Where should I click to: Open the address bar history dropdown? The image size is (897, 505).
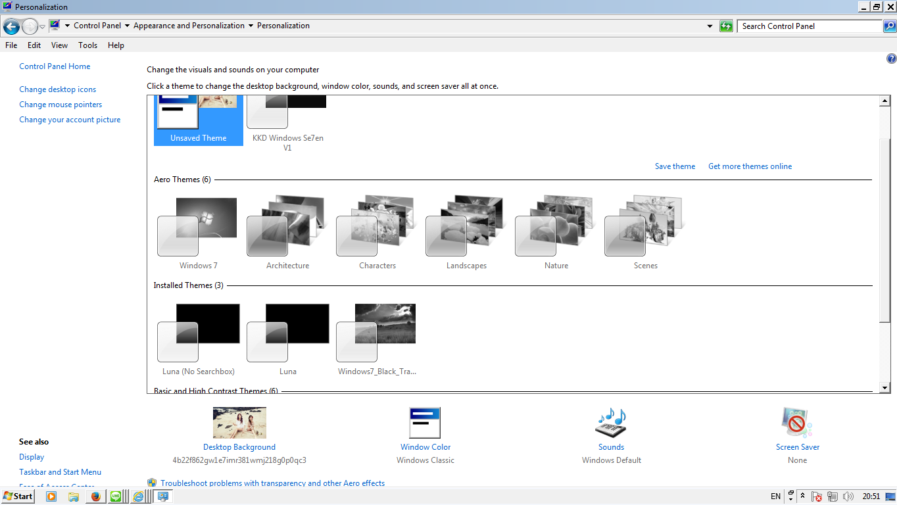(x=710, y=26)
